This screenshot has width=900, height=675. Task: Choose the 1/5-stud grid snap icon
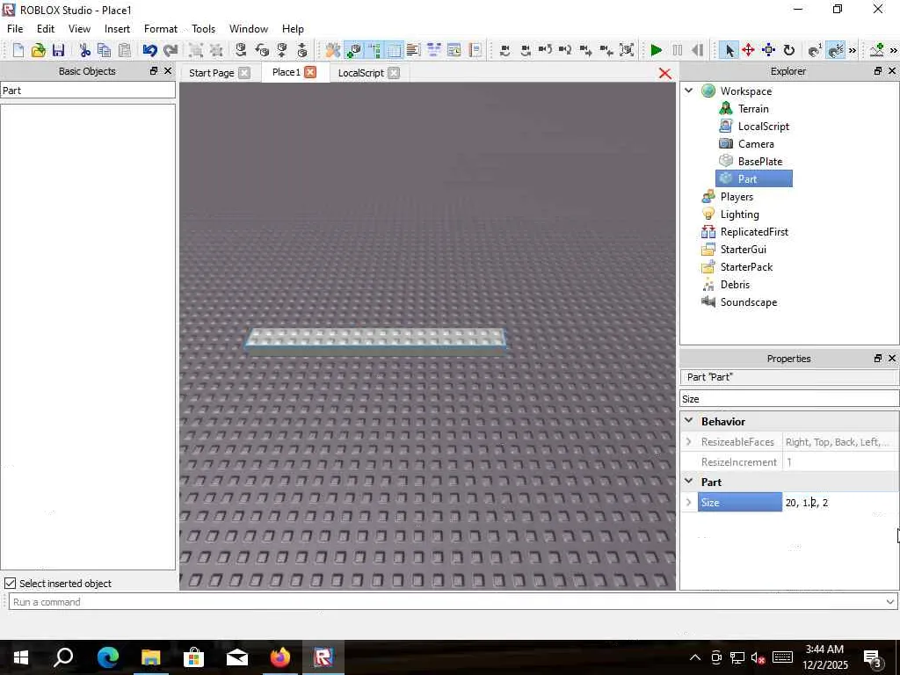tap(836, 50)
